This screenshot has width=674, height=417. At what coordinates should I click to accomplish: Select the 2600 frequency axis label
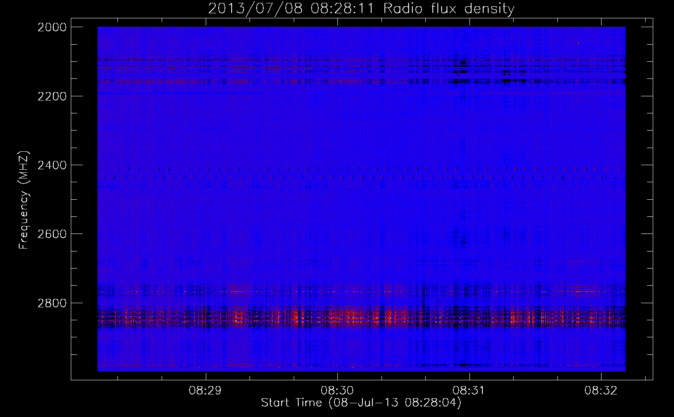point(52,234)
